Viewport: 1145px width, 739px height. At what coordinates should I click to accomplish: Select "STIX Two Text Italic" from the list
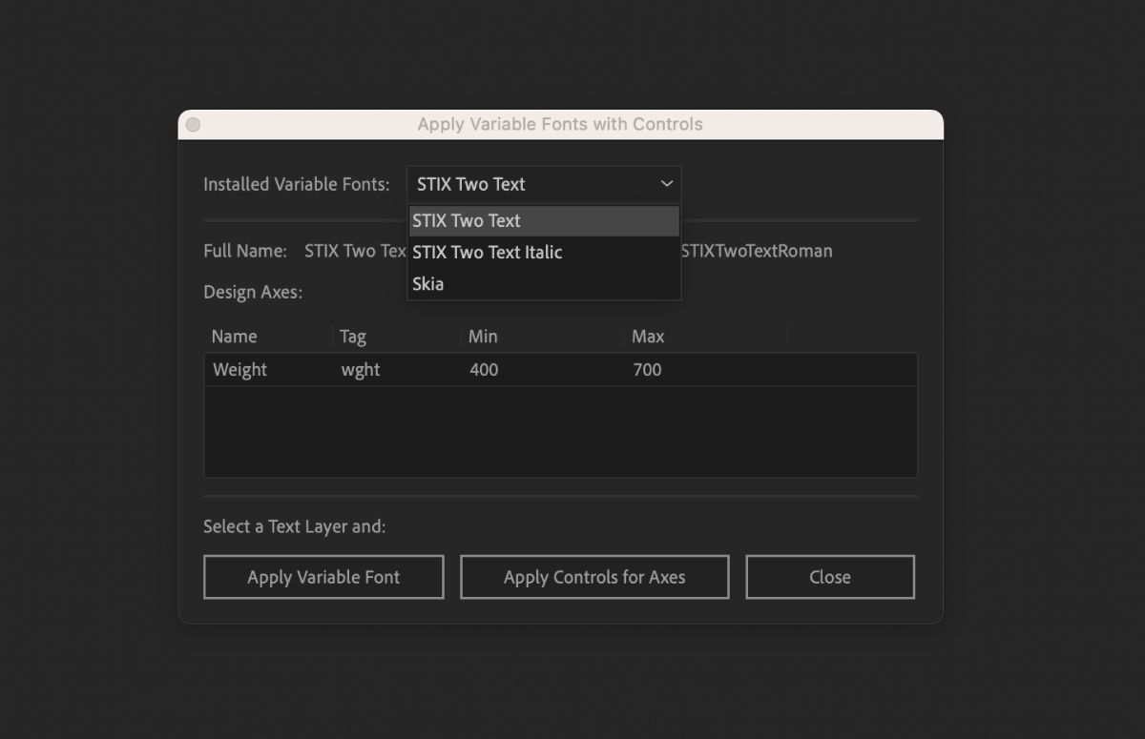tap(486, 252)
